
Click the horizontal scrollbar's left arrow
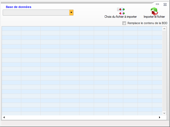point(4,117)
